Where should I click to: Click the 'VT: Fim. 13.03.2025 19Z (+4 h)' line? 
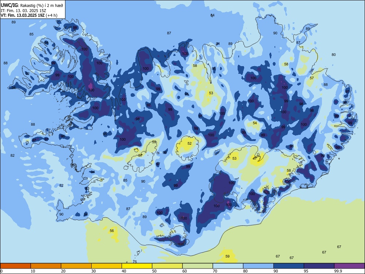click(x=29, y=15)
